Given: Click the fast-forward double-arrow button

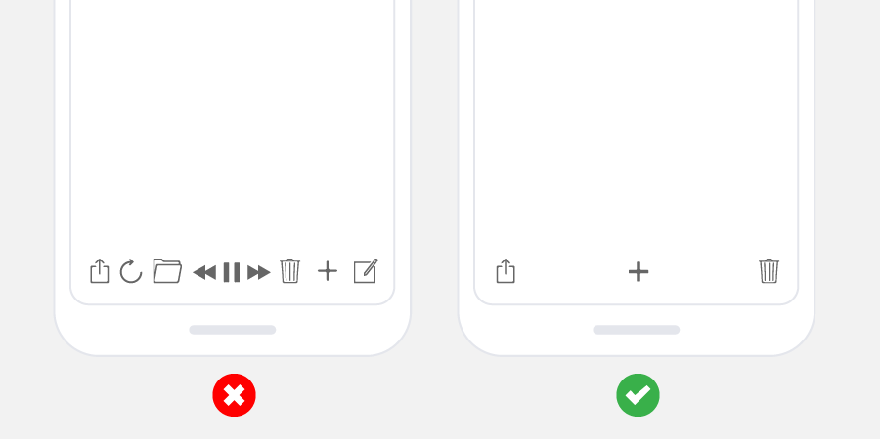Looking at the screenshot, I should [259, 273].
